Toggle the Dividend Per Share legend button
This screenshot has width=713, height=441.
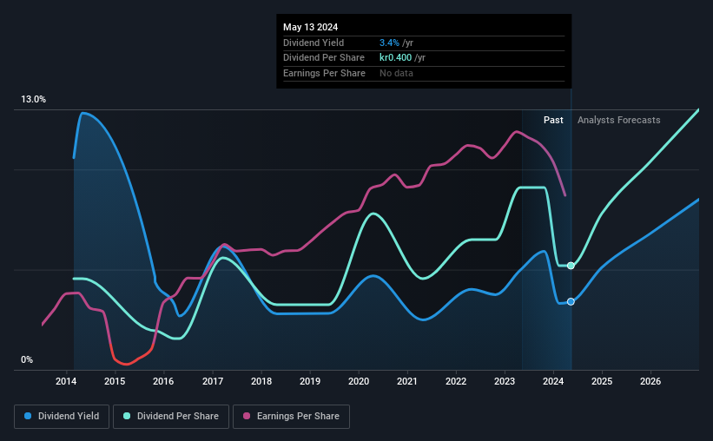pos(171,417)
